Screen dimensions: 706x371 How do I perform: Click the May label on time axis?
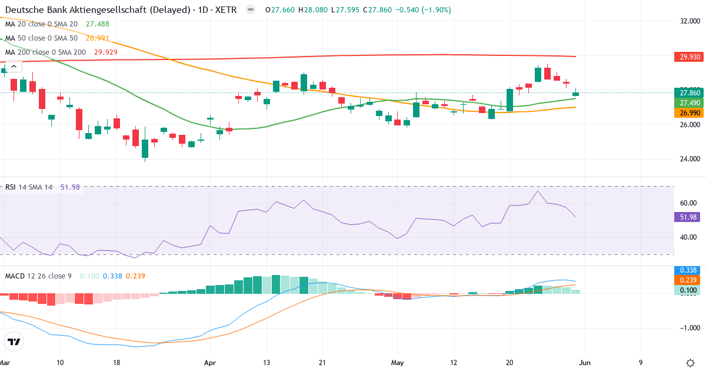point(398,362)
